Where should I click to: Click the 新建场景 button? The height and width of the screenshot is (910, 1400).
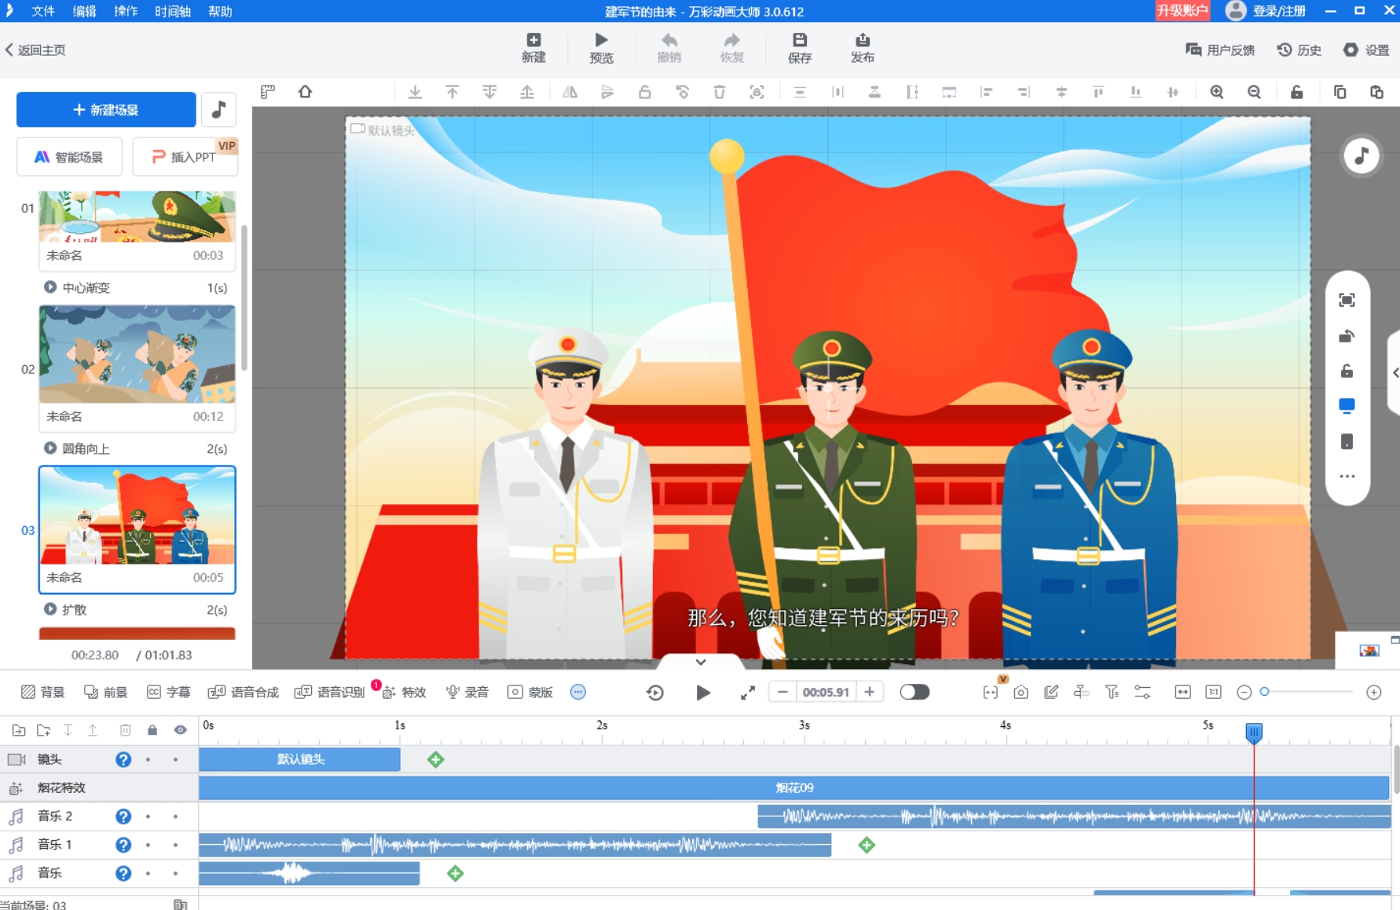[x=106, y=109]
